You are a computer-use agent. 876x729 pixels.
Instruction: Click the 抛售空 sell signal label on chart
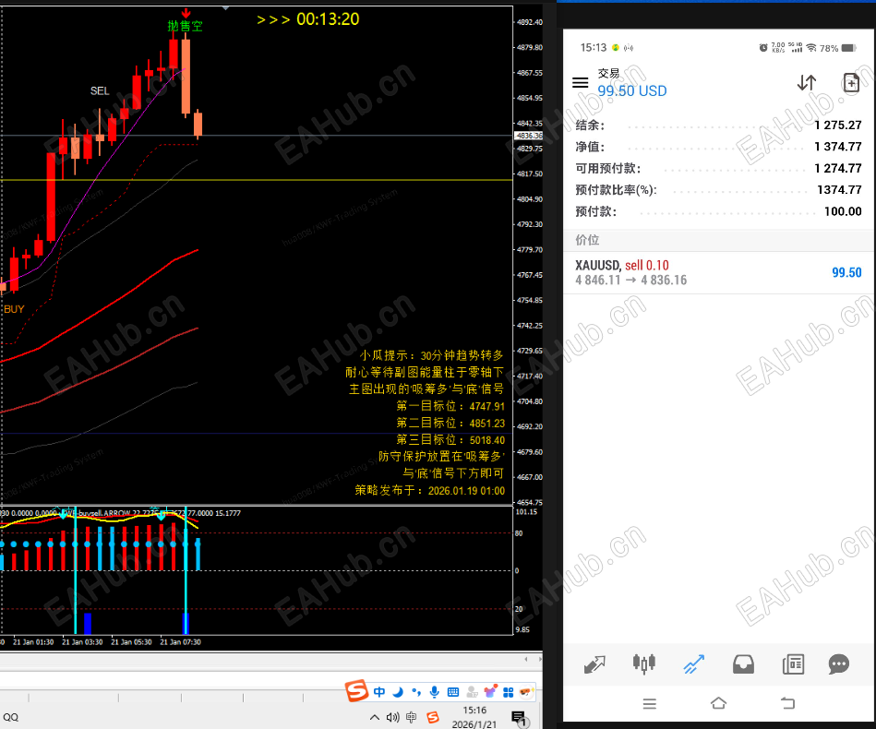pos(185,26)
